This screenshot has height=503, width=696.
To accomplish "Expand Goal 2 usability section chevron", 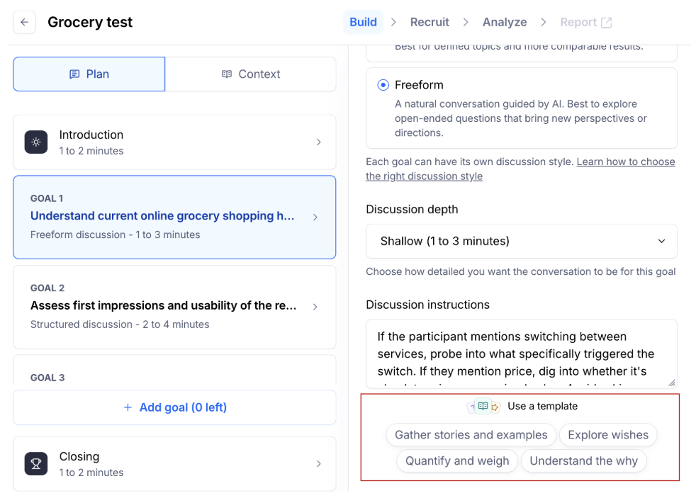I will (x=315, y=307).
